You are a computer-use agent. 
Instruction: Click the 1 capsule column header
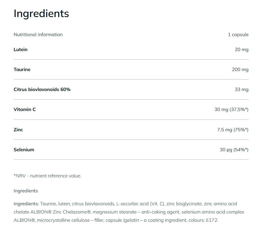[x=238, y=35]
